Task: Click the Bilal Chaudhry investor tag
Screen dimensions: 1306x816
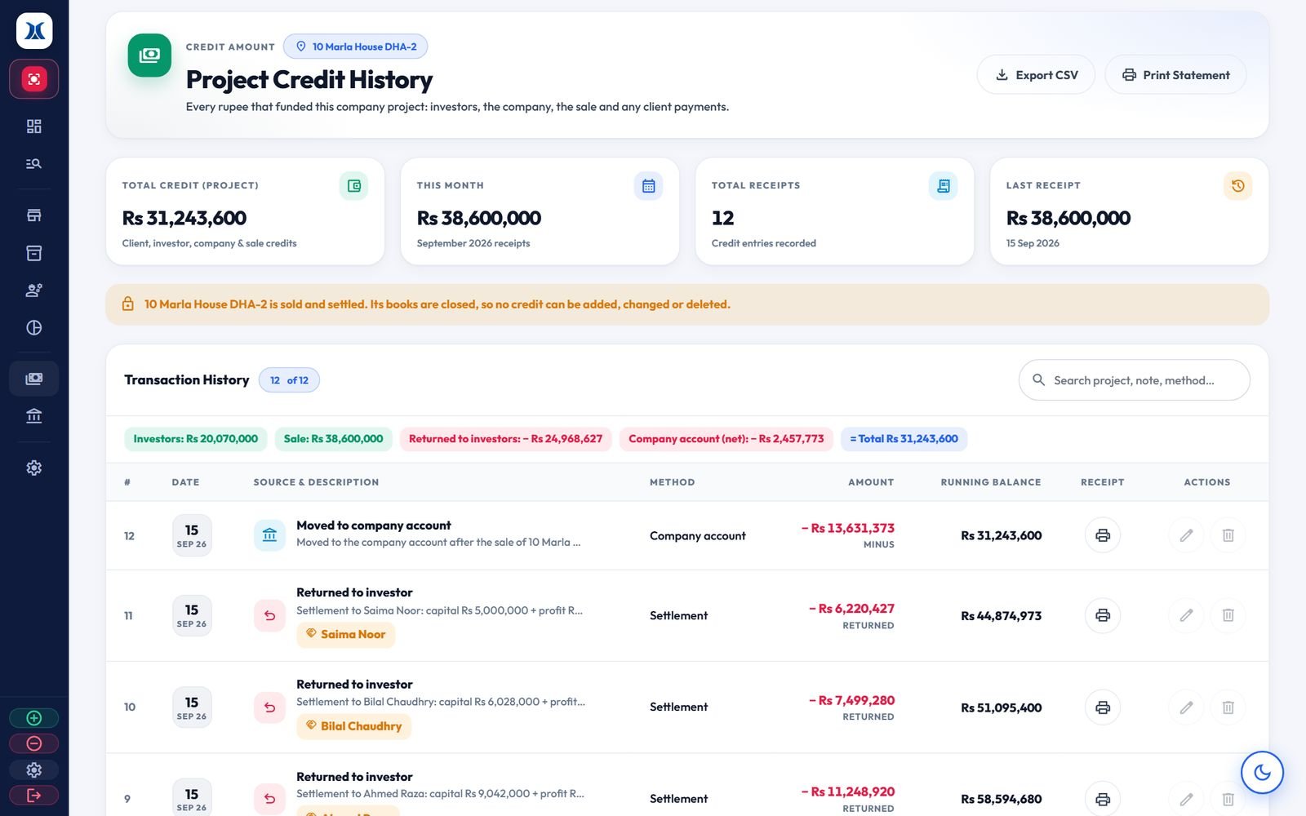Action: click(353, 726)
